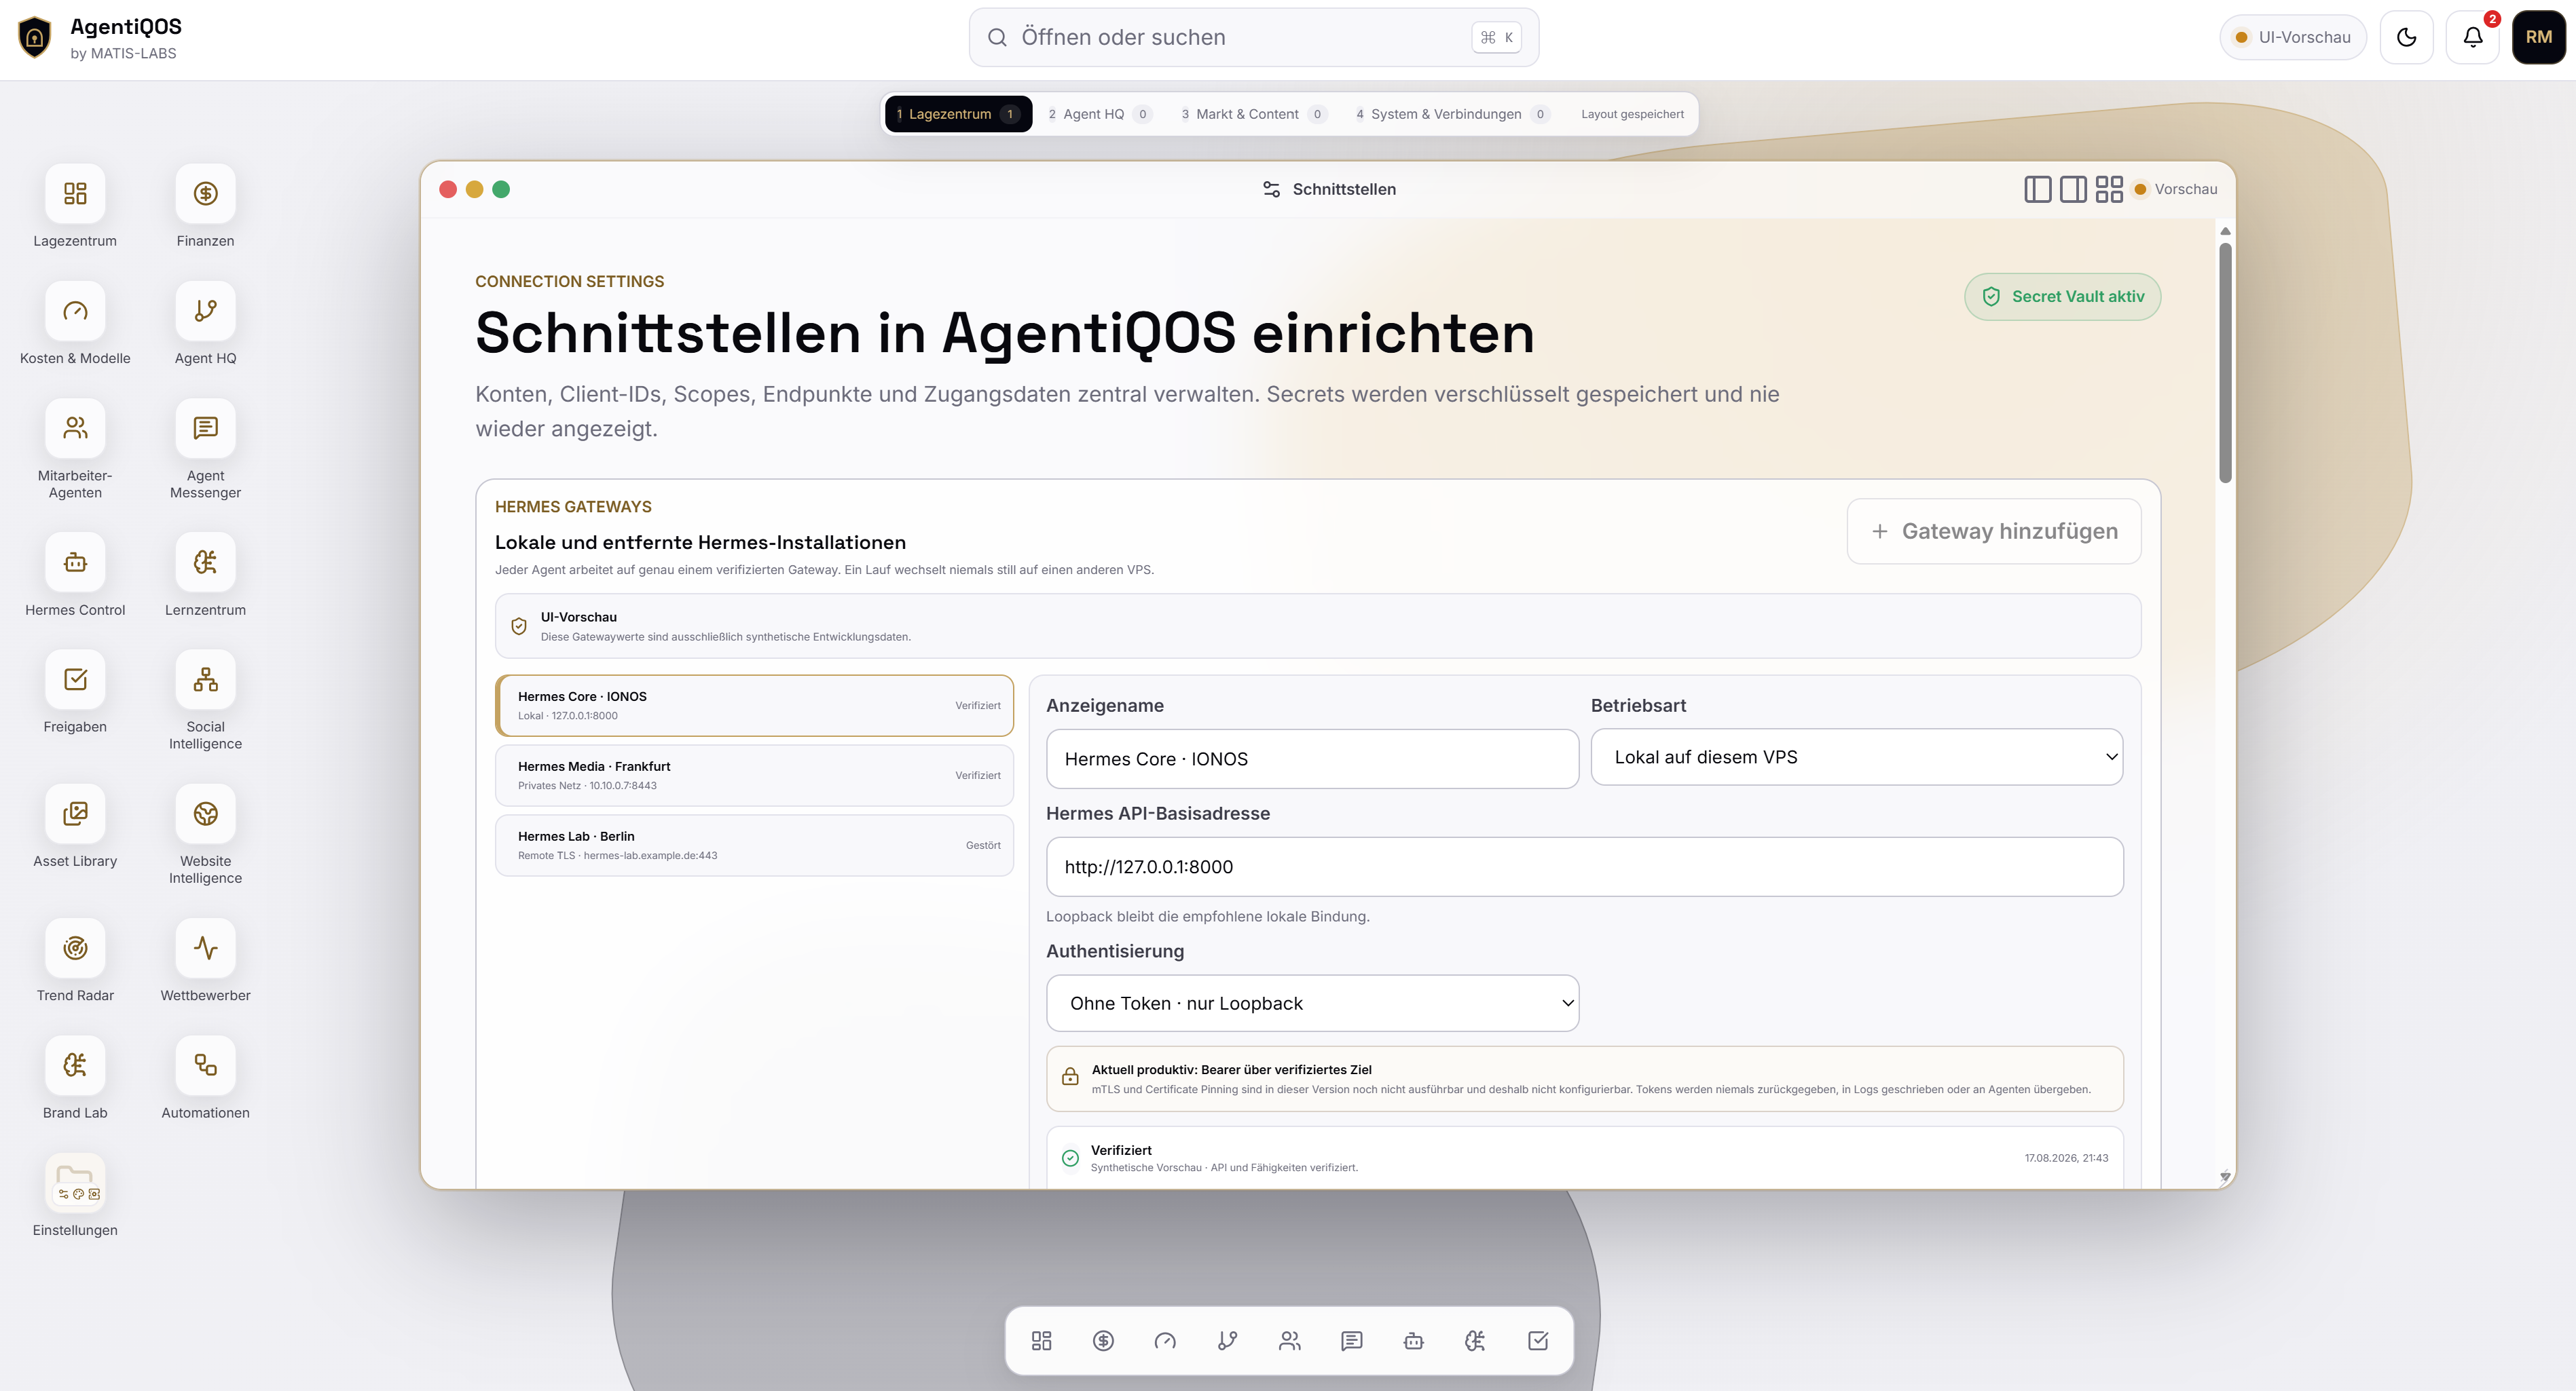Expand the Betriebsart dropdown
Screen dimensions: 2576x1391
tap(1857, 757)
